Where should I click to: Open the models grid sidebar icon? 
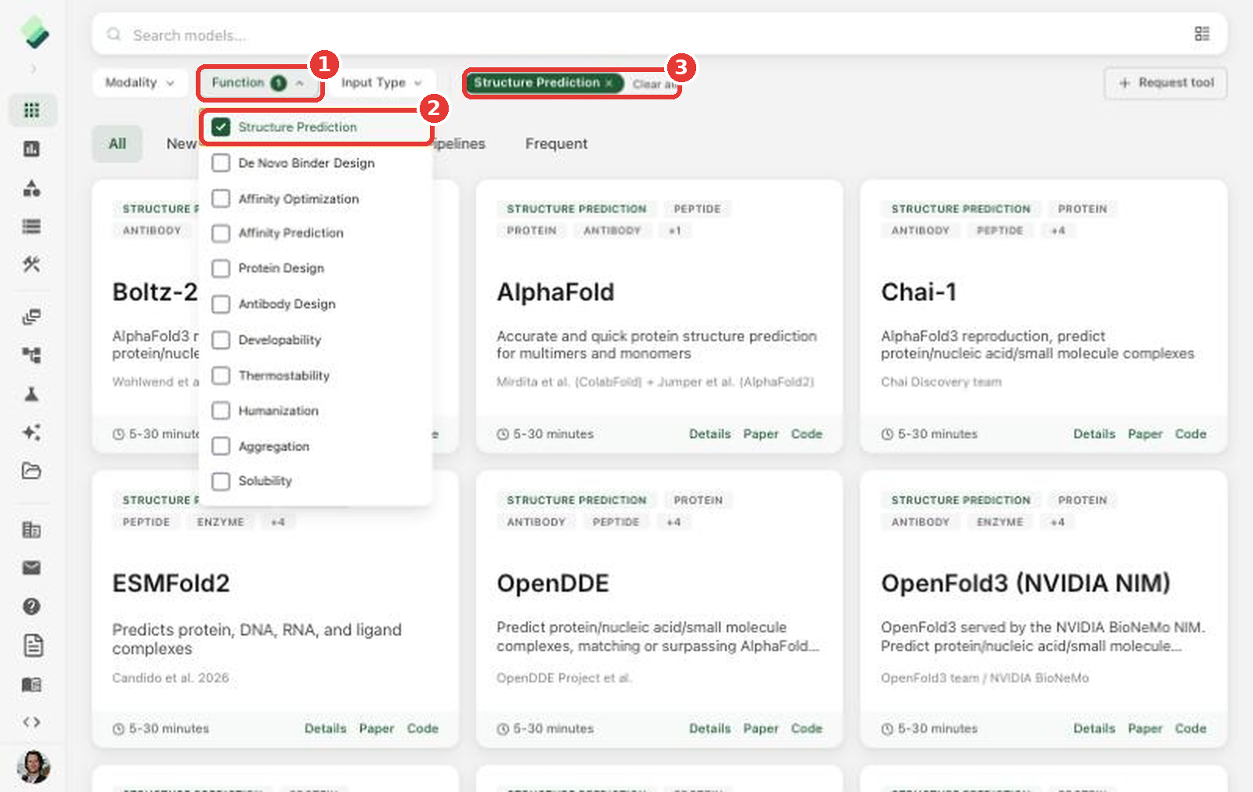(x=32, y=110)
